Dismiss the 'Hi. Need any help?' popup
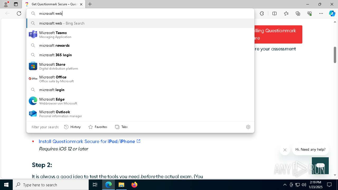The height and width of the screenshot is (190, 338). (x=285, y=150)
